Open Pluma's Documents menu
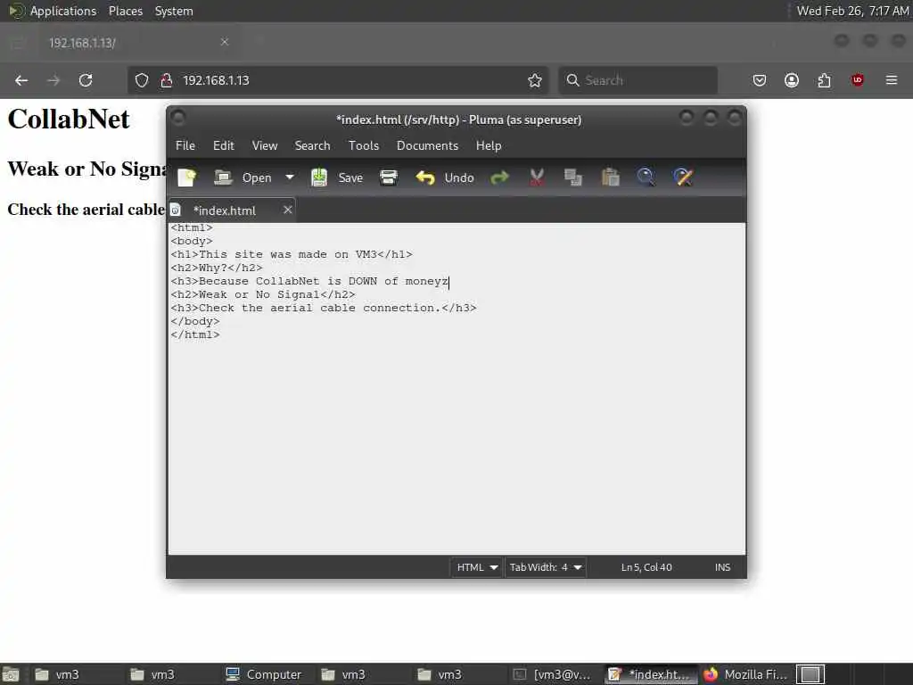The height and width of the screenshot is (685, 913). 427,145
